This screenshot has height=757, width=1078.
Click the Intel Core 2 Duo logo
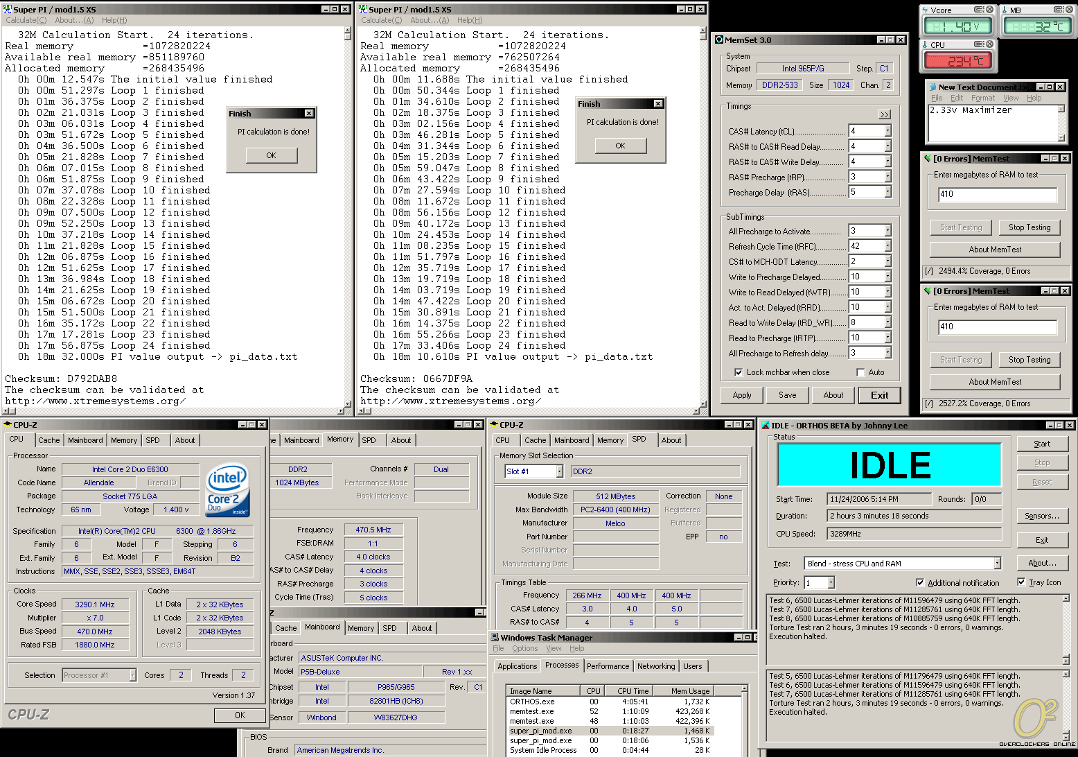point(228,489)
